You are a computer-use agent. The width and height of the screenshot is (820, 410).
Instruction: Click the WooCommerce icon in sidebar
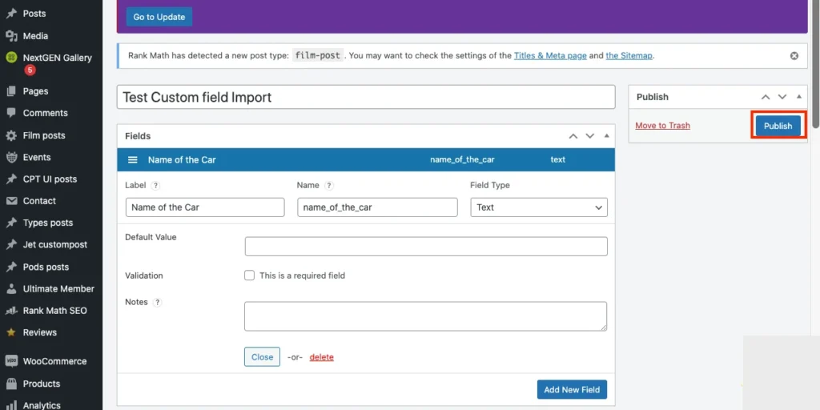[11, 361]
